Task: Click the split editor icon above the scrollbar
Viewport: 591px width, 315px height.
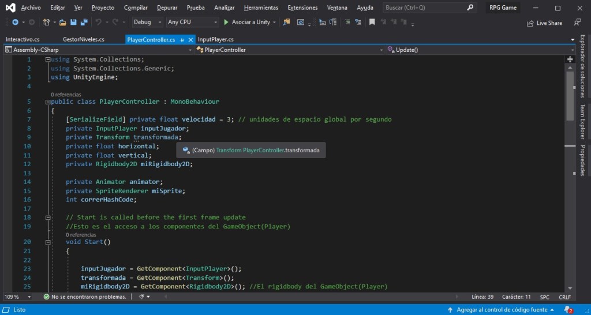Action: tap(570, 59)
